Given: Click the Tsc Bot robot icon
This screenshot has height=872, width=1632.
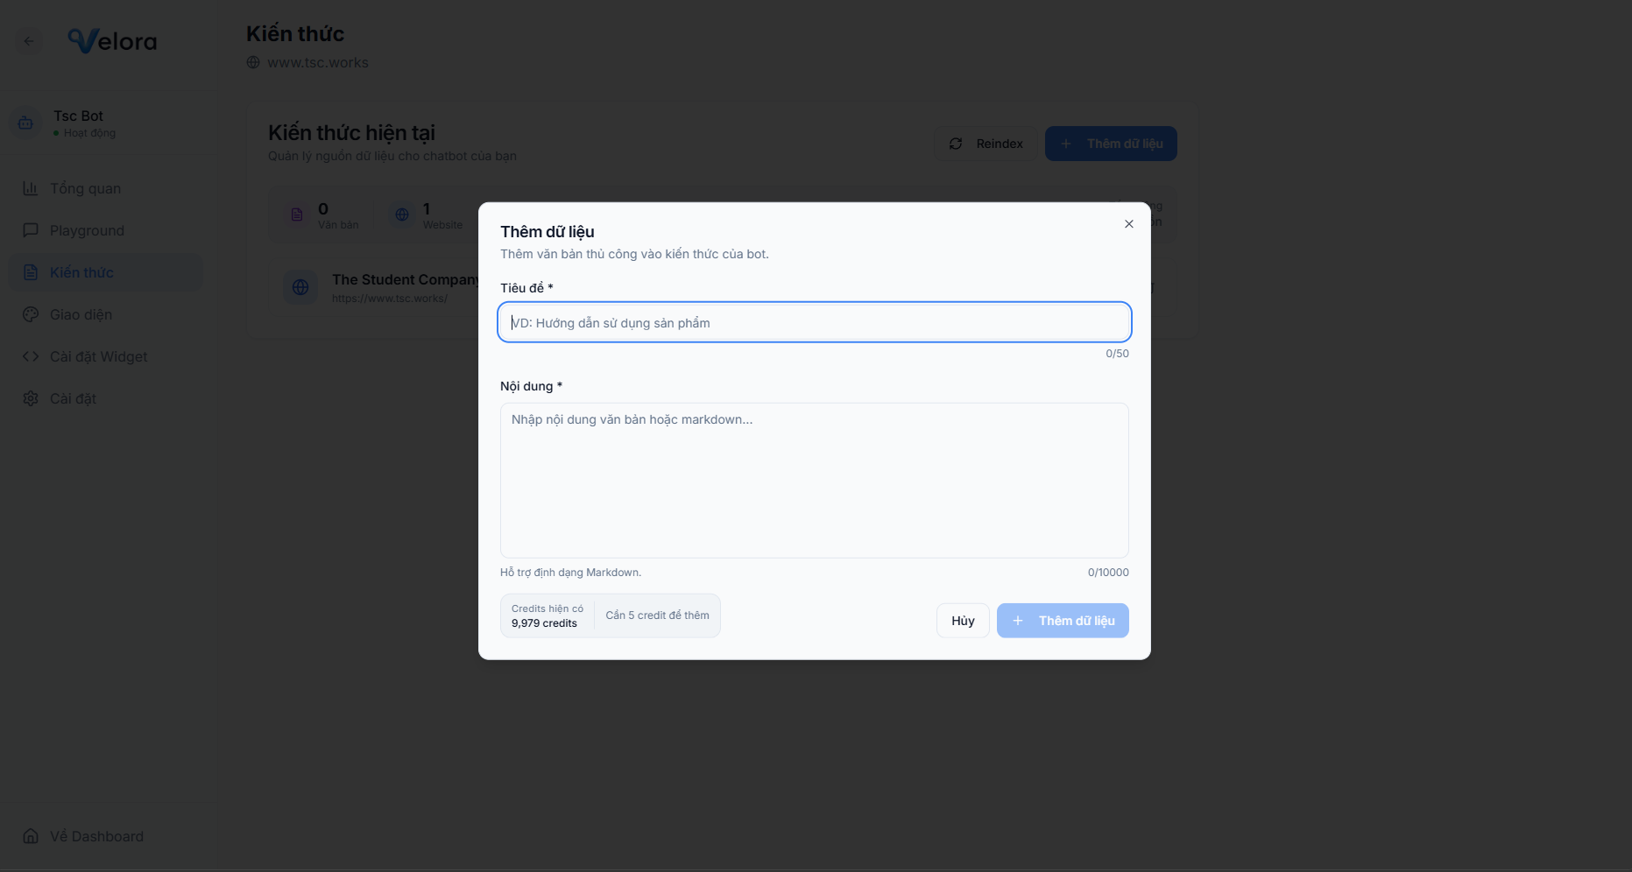Looking at the screenshot, I should pos(25,123).
